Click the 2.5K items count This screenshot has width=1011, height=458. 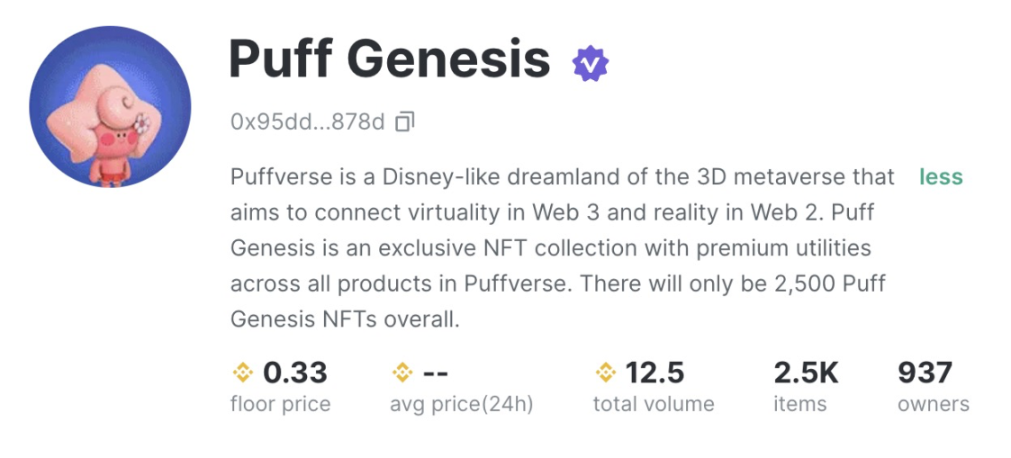806,372
